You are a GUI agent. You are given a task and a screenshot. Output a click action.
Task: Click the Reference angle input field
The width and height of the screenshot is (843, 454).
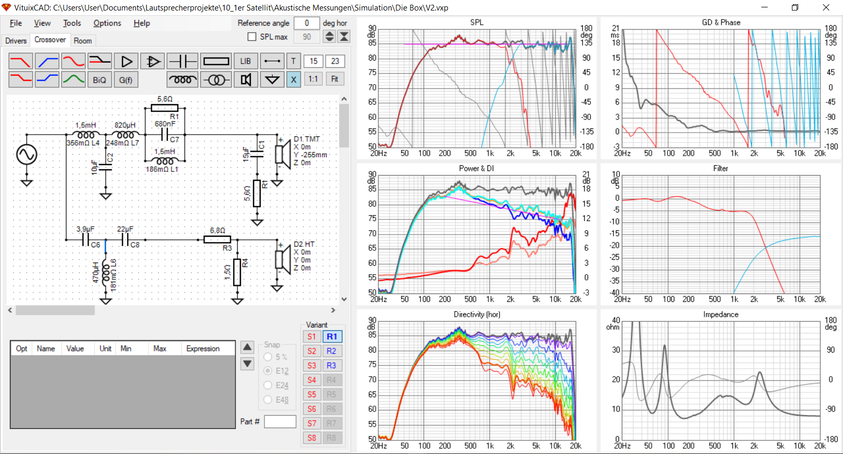307,23
